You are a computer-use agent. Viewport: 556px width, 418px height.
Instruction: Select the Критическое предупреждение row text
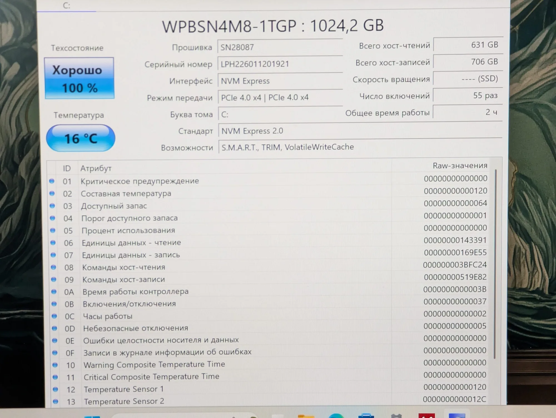click(140, 181)
